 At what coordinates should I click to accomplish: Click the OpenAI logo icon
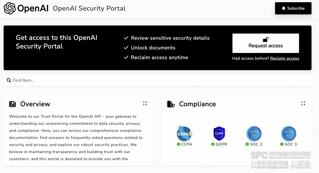[10, 9]
